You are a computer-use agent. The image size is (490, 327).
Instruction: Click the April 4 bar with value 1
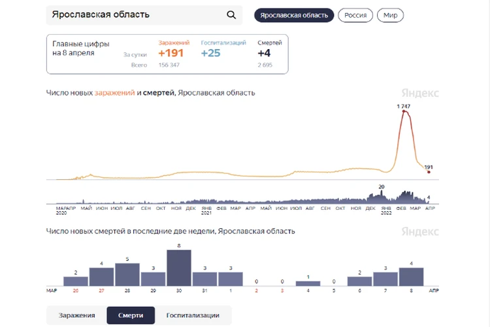[x=308, y=283]
